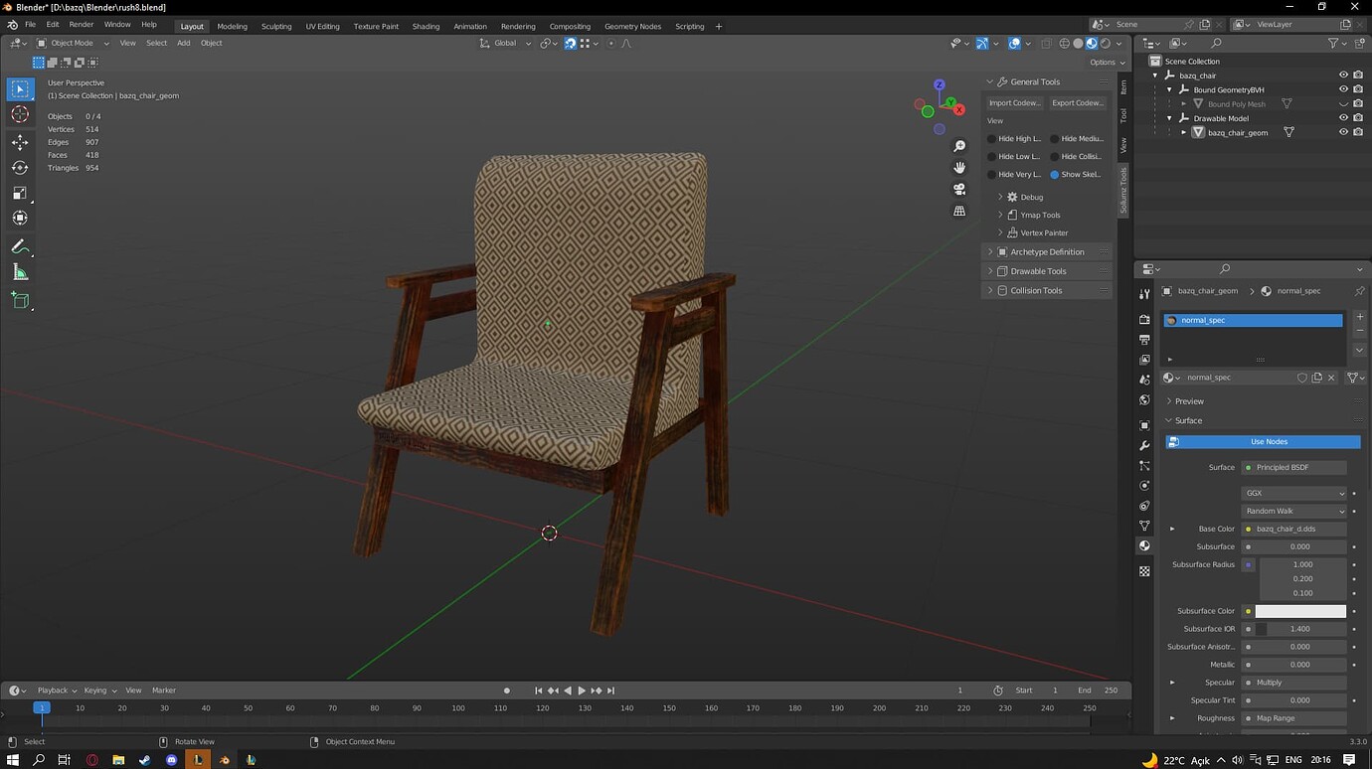The height and width of the screenshot is (769, 1372).
Task: Click the Subsurface Color swatch
Action: [x=1300, y=610]
